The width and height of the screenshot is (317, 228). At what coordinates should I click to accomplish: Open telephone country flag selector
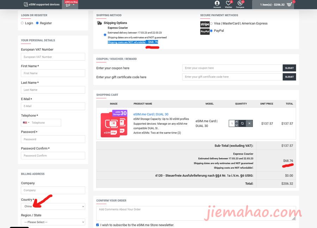pyautogui.click(x=26, y=123)
